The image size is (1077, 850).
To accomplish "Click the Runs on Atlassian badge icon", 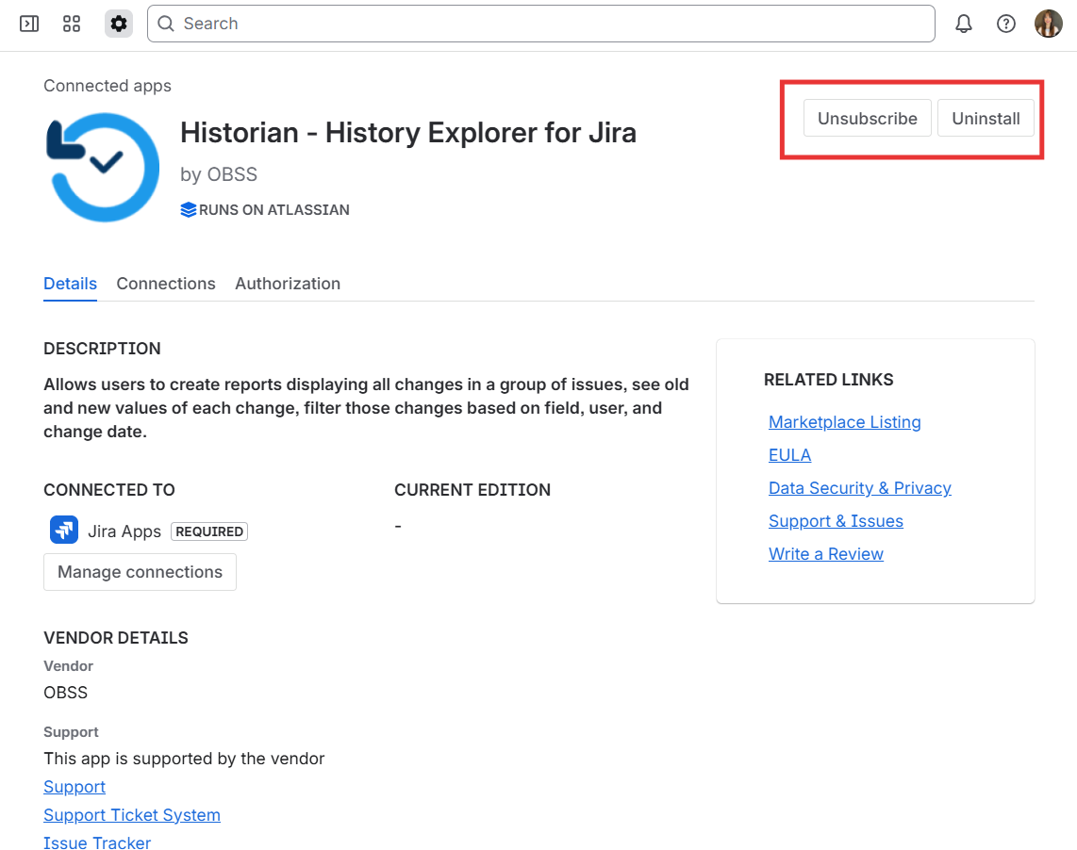I will 188,209.
